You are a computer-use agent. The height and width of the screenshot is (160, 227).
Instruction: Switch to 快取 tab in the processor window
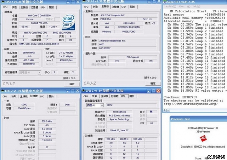click(14, 7)
